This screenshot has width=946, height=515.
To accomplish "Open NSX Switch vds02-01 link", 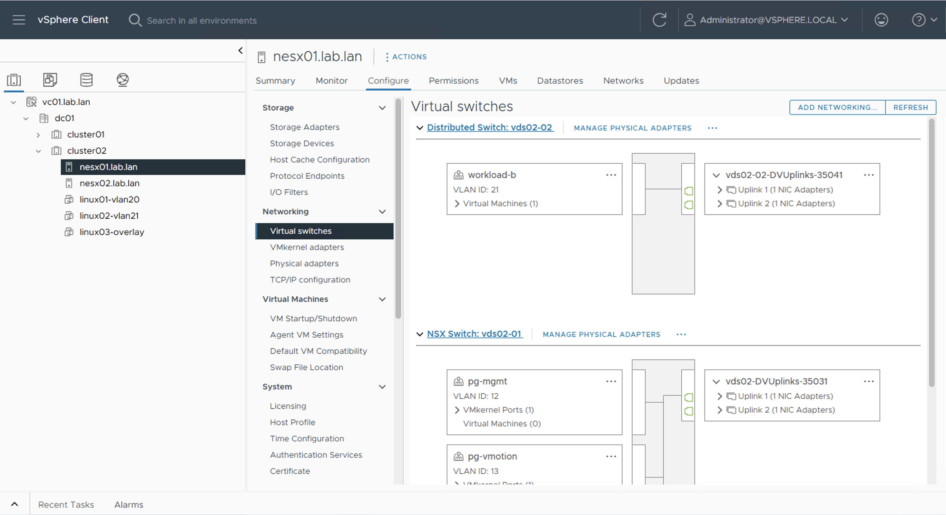I will coord(474,334).
